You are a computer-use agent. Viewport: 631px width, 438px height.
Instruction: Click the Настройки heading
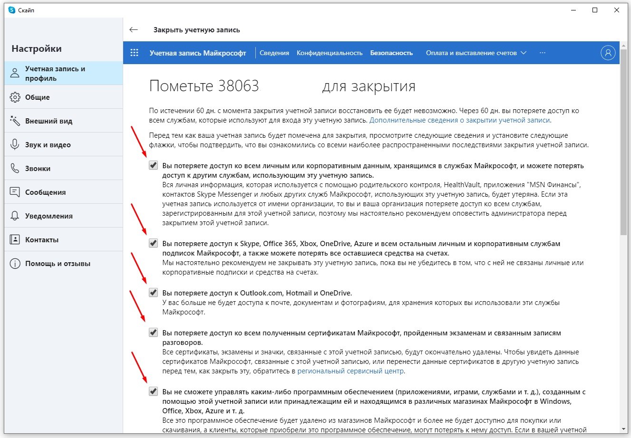pyautogui.click(x=37, y=48)
